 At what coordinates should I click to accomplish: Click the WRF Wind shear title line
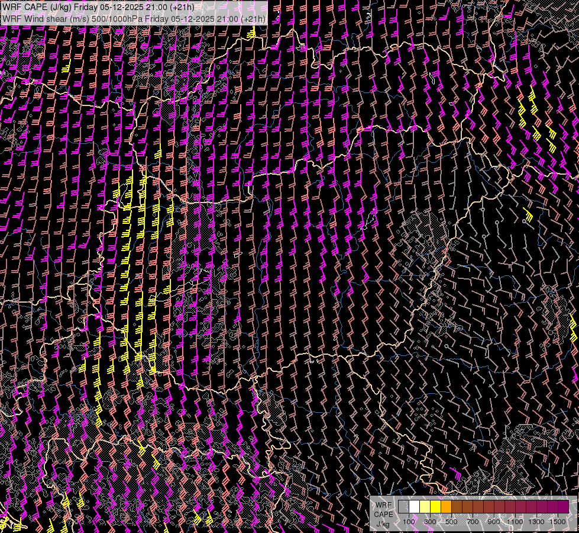pos(134,19)
